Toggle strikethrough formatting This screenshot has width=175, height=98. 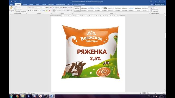point(36,10)
